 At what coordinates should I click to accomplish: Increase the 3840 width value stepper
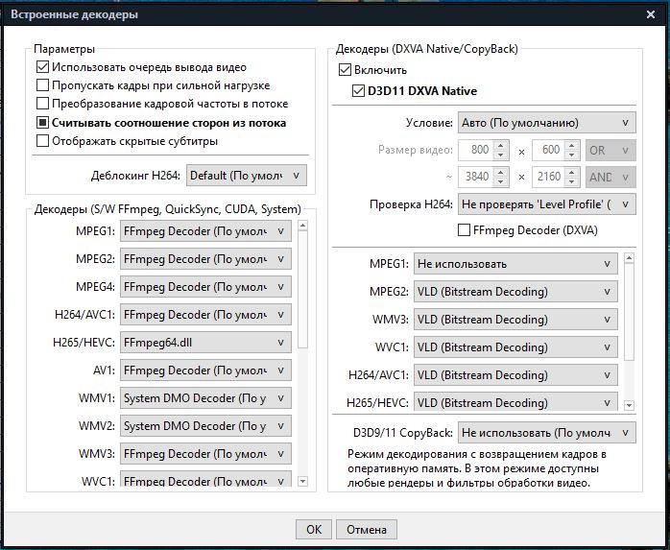500,172
